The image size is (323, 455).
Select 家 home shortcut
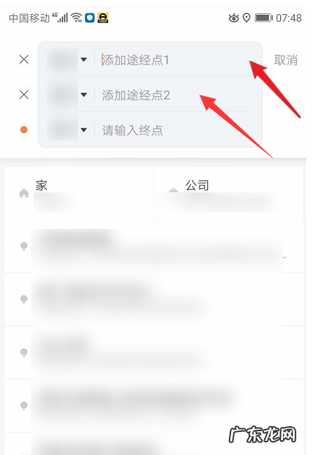click(x=79, y=193)
